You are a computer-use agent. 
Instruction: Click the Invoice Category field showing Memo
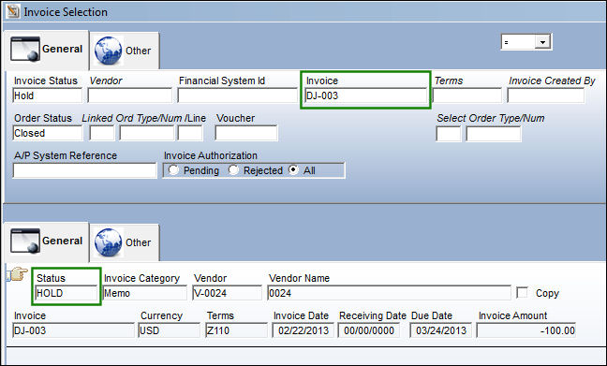[145, 293]
